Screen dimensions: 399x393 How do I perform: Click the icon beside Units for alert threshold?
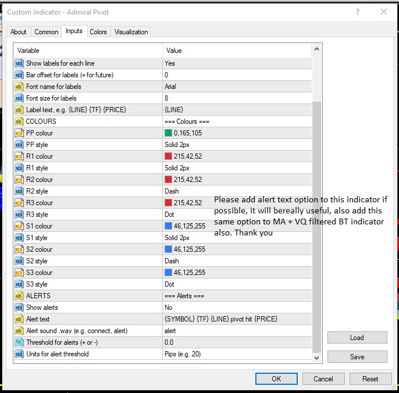click(x=19, y=354)
